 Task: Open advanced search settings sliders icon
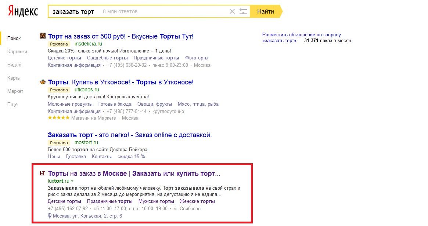click(x=243, y=11)
